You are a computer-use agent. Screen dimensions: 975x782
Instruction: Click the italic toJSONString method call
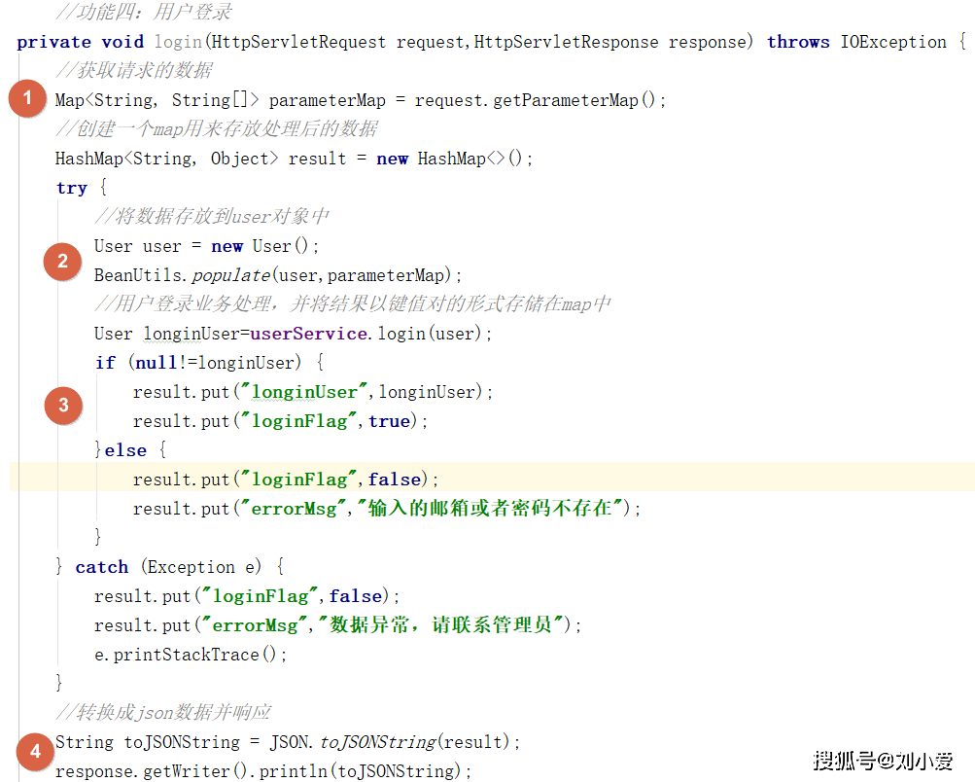(378, 741)
